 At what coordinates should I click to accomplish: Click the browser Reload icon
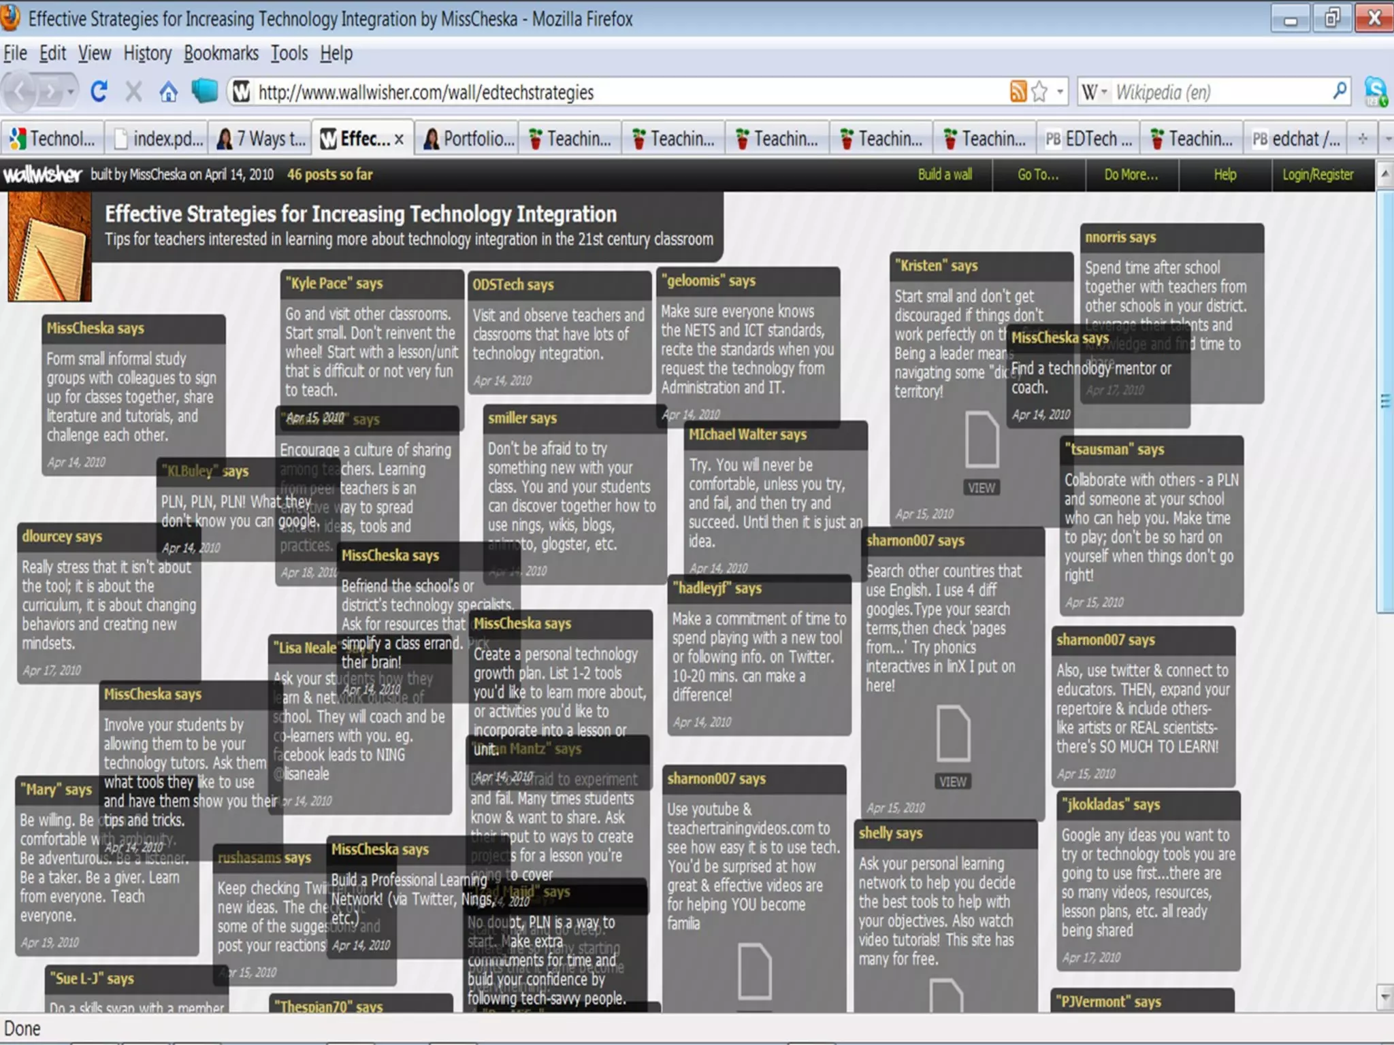click(99, 91)
